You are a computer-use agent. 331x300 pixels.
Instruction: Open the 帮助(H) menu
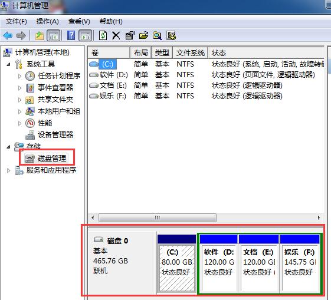click(111, 21)
